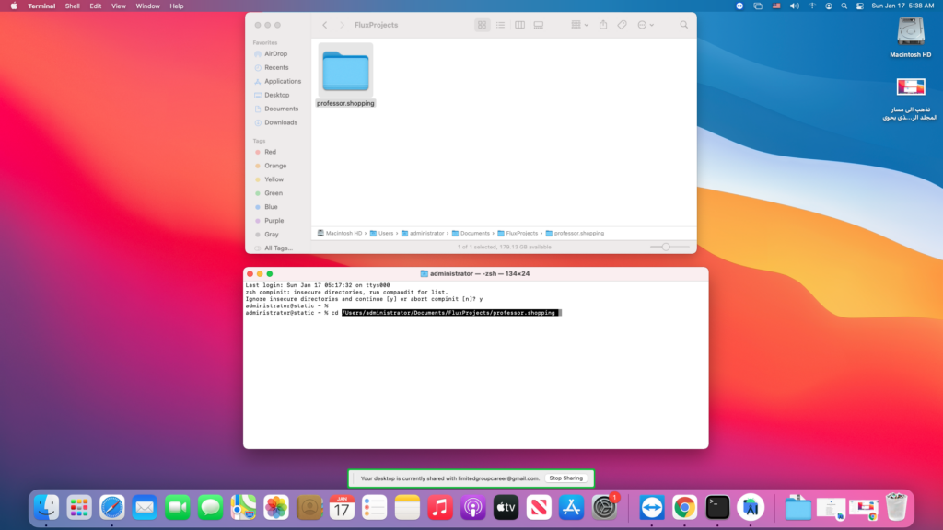Viewport: 943px width, 530px height.
Task: Open TeamViewer from the Dock
Action: coord(652,508)
